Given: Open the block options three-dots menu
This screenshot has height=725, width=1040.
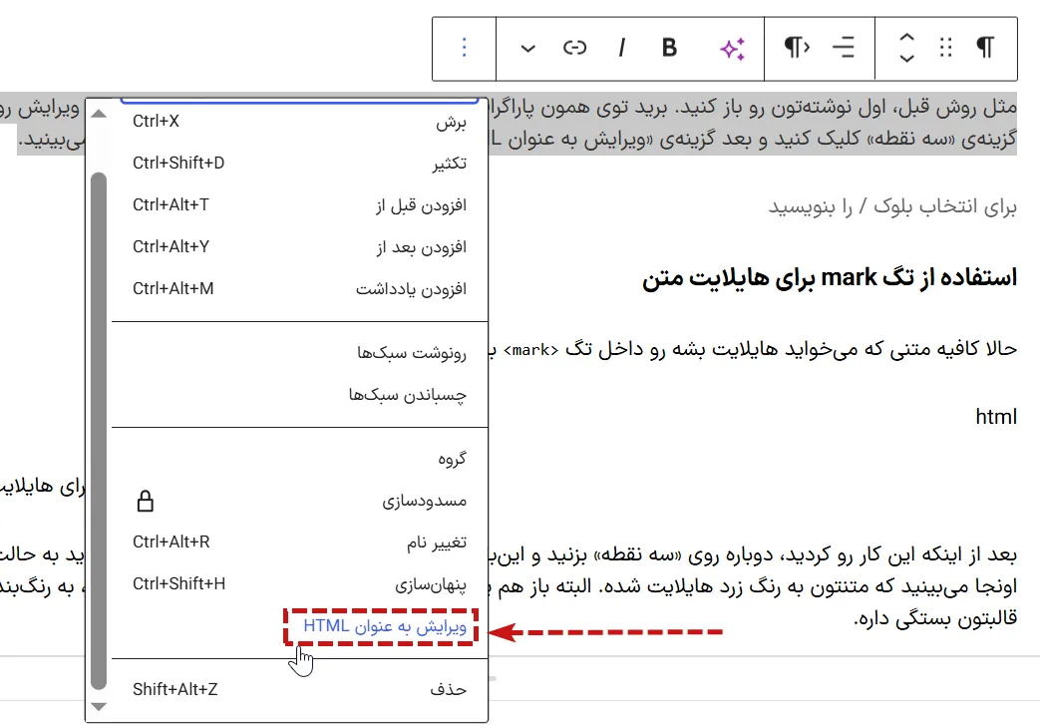Looking at the screenshot, I should click(465, 48).
